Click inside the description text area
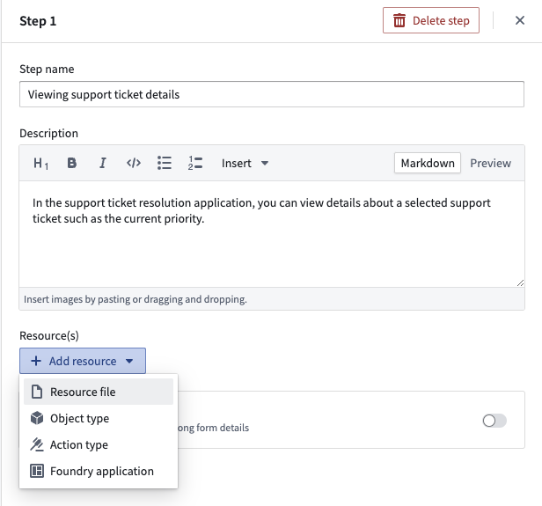The width and height of the screenshot is (542, 506). click(272, 234)
